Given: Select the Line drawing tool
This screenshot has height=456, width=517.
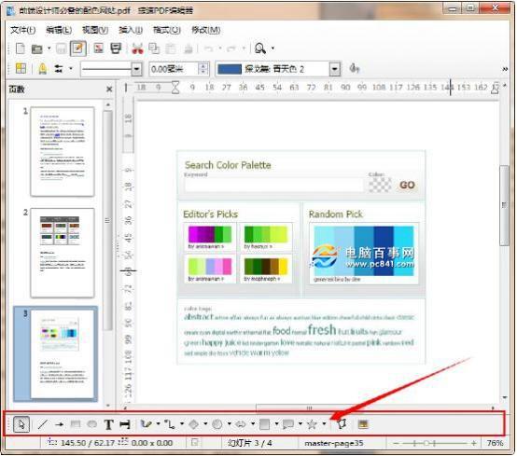Looking at the screenshot, I should coord(43,424).
